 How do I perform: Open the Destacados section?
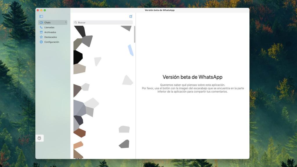53,37
